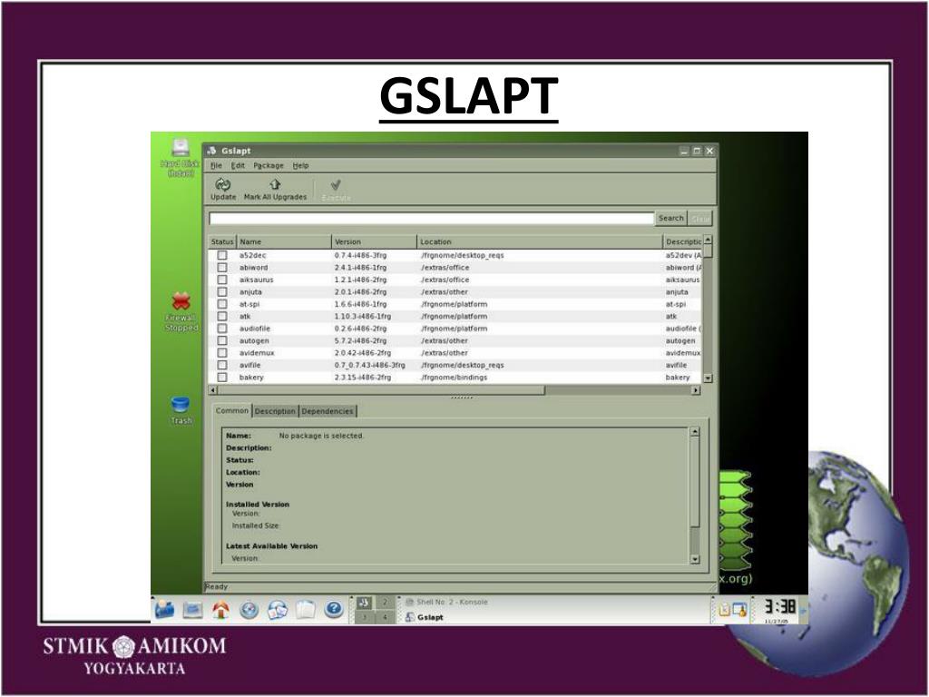
Task: Click details pane scrollbar up arrow
Action: point(695,432)
